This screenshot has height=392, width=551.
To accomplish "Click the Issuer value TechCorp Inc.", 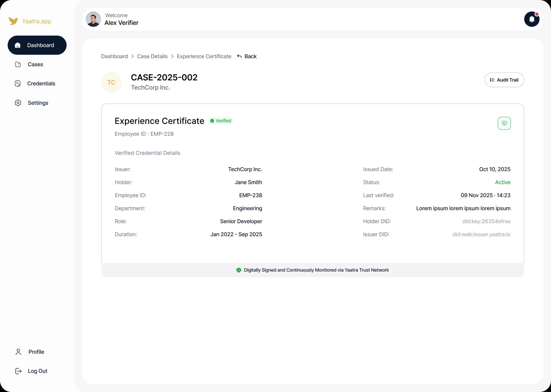I will [x=245, y=169].
